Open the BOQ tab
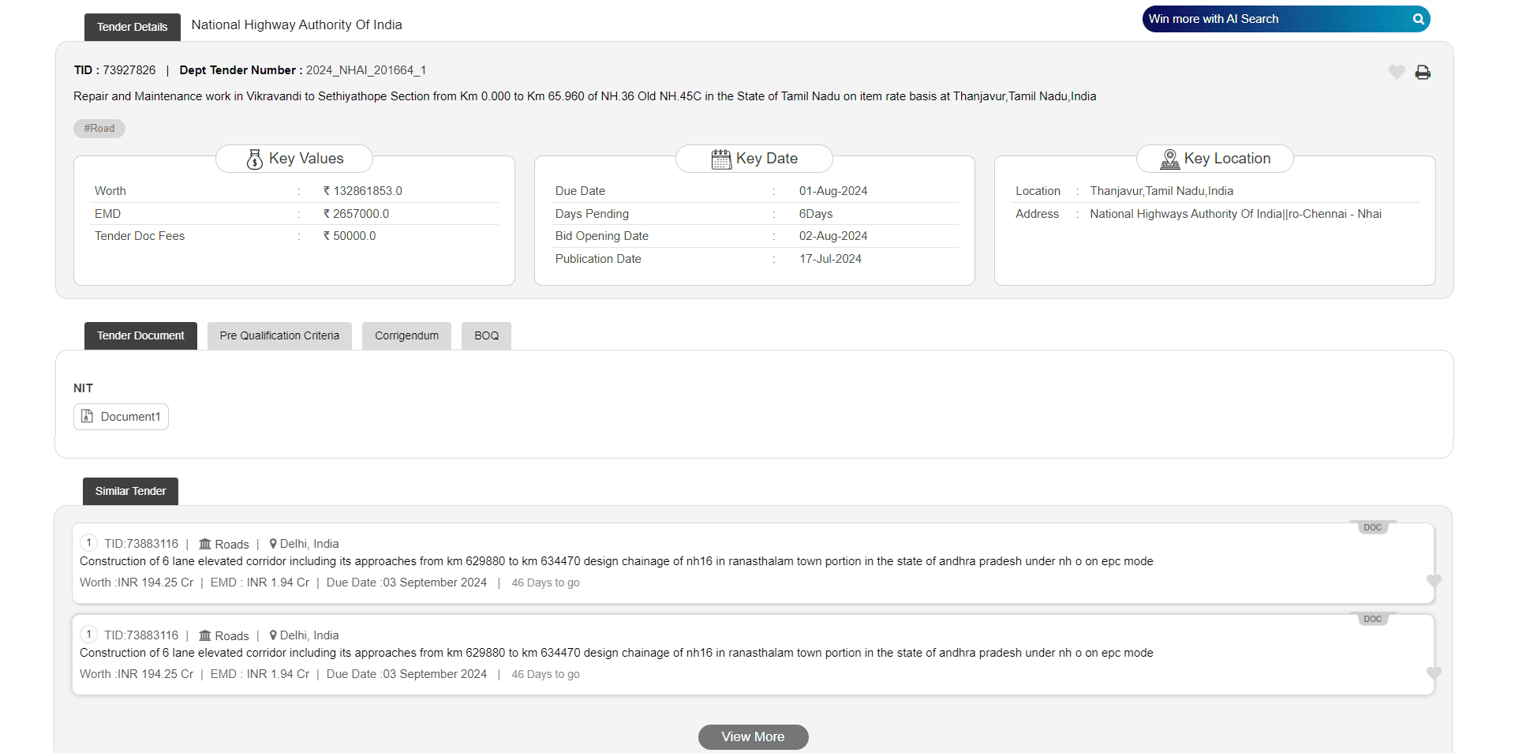The height and width of the screenshot is (753, 1515). (x=486, y=336)
